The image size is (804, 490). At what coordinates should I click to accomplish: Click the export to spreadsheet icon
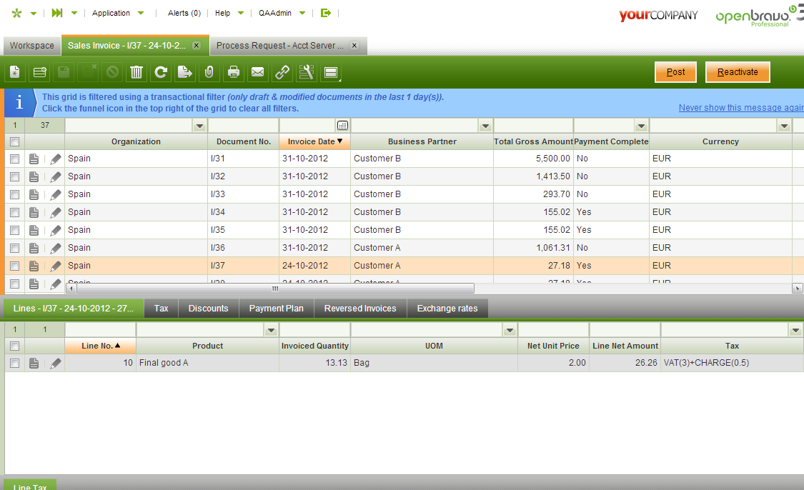(x=185, y=72)
